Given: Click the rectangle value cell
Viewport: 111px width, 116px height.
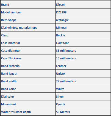Looking at the screenshot, I should click(x=83, y=20).
